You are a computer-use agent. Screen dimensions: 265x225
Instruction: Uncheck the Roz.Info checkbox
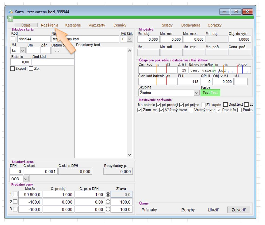pyautogui.click(x=219, y=110)
